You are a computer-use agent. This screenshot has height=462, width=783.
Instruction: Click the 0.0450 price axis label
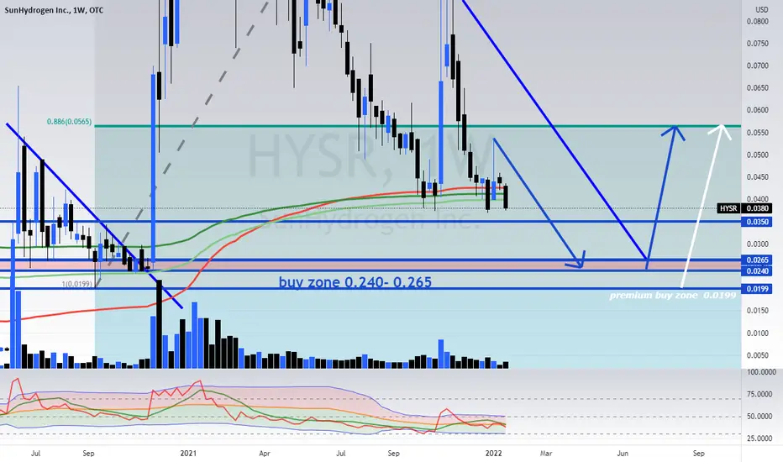[758, 176]
